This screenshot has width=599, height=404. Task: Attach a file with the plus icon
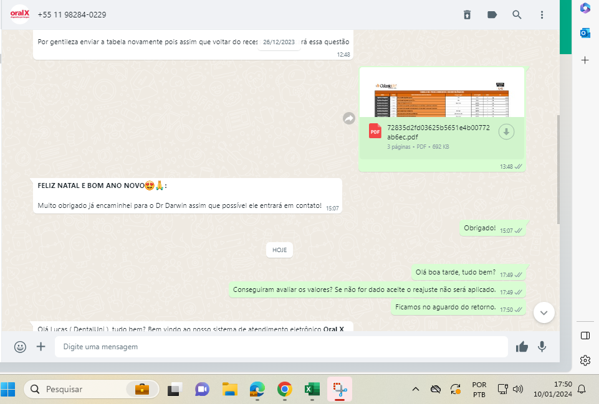[41, 346]
